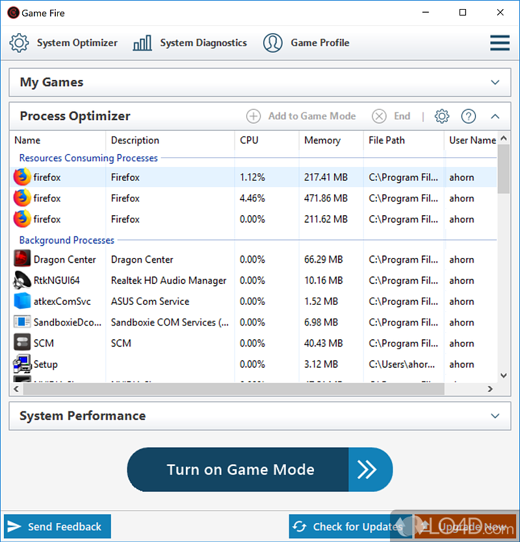This screenshot has width=520, height=542.
Task: Switch to Game Profile tab
Action: click(x=306, y=43)
